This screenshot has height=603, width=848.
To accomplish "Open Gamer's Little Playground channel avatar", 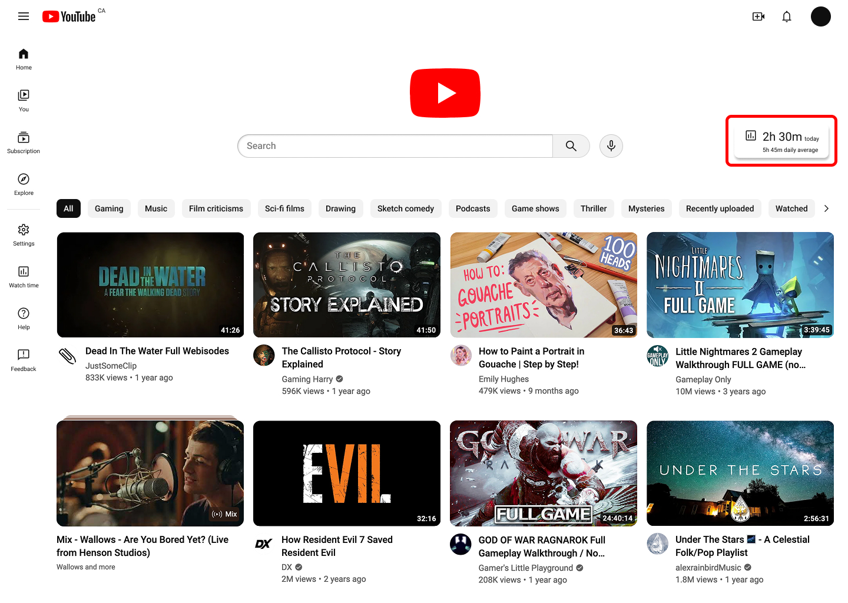I will point(461,544).
